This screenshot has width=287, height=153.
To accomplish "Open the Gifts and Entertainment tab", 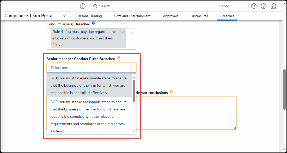I will [x=132, y=16].
